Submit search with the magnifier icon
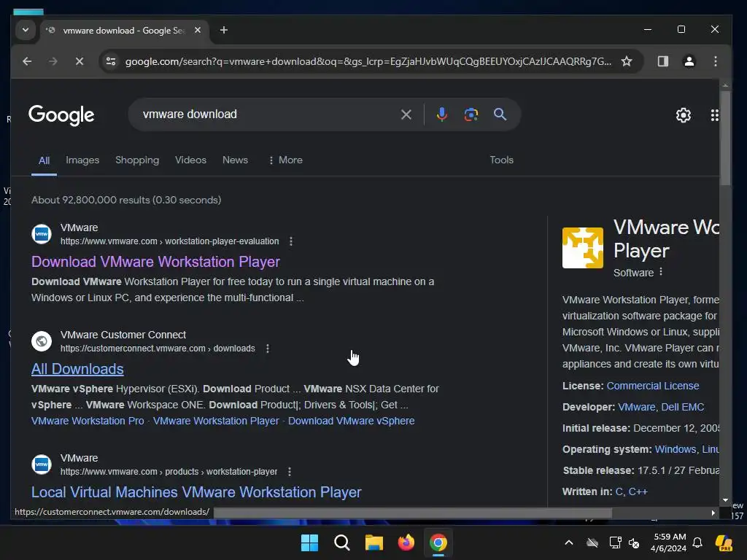This screenshot has height=560, width=747. tap(500, 114)
